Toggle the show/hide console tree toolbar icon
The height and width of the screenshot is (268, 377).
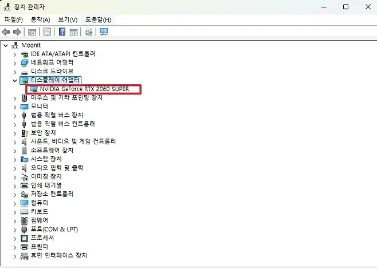tap(32, 31)
